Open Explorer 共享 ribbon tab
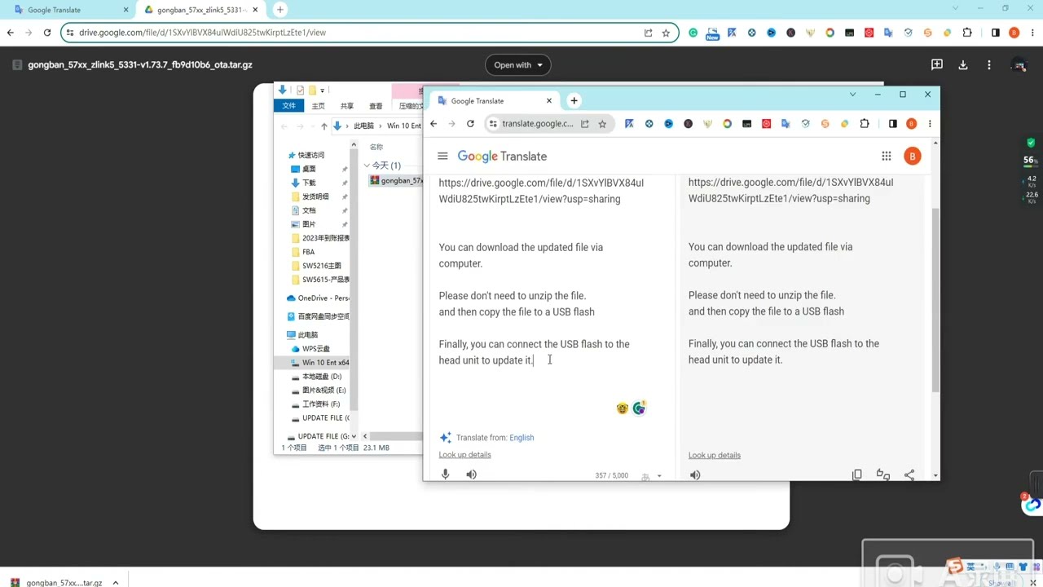Image resolution: width=1043 pixels, height=587 pixels. click(x=347, y=106)
